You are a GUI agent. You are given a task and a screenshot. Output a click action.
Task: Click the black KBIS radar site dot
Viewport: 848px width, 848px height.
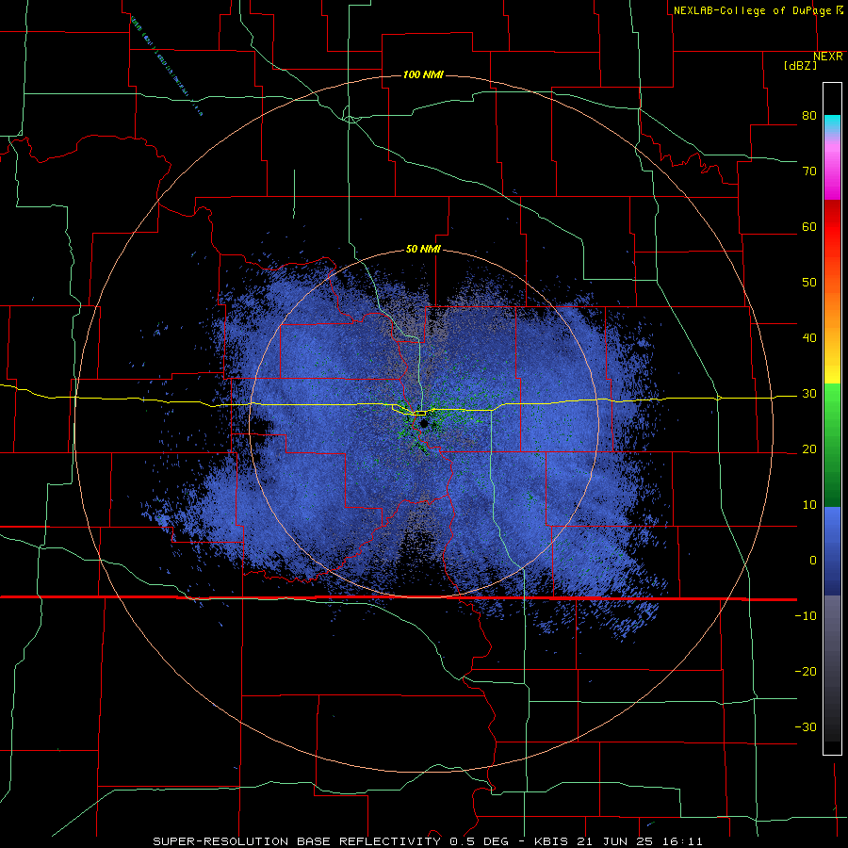424,423
